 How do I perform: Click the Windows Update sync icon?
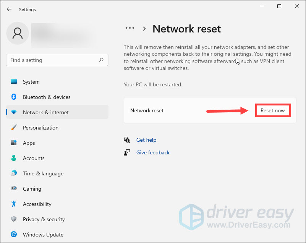tap(14, 235)
